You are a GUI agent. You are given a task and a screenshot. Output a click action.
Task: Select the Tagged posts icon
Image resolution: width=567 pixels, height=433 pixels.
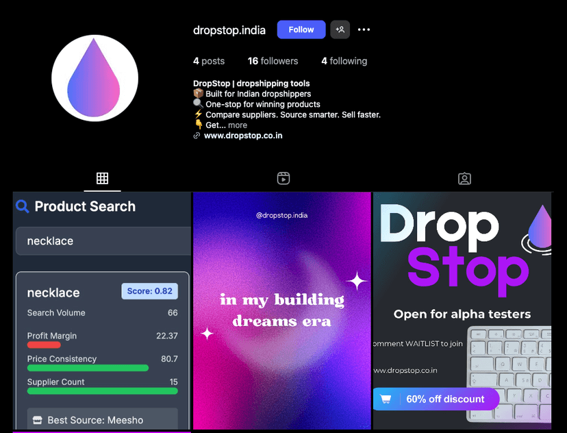pyautogui.click(x=464, y=178)
